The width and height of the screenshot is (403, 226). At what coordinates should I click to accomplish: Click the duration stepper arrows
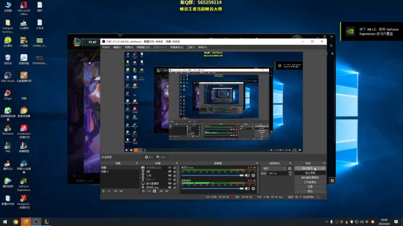click(290, 173)
